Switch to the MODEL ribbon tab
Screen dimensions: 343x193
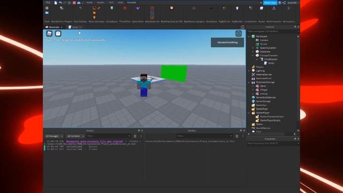click(x=100, y=3)
